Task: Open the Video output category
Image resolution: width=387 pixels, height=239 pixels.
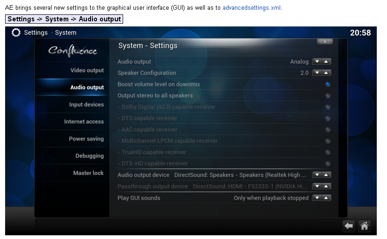Action: click(87, 70)
